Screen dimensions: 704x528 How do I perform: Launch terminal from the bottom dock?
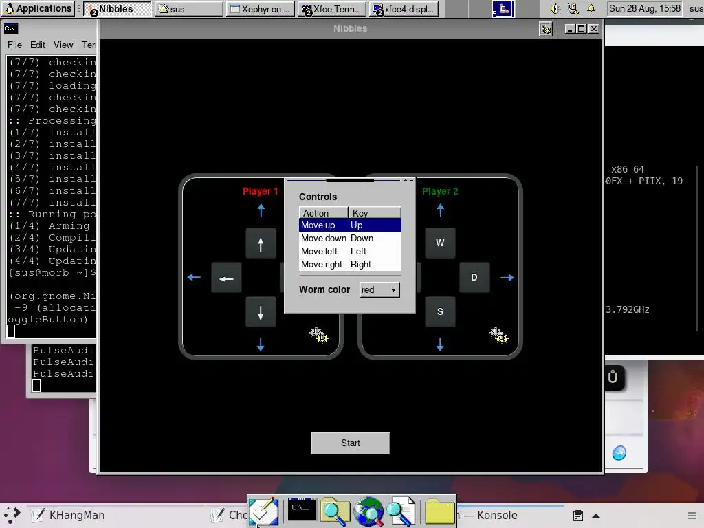click(302, 509)
